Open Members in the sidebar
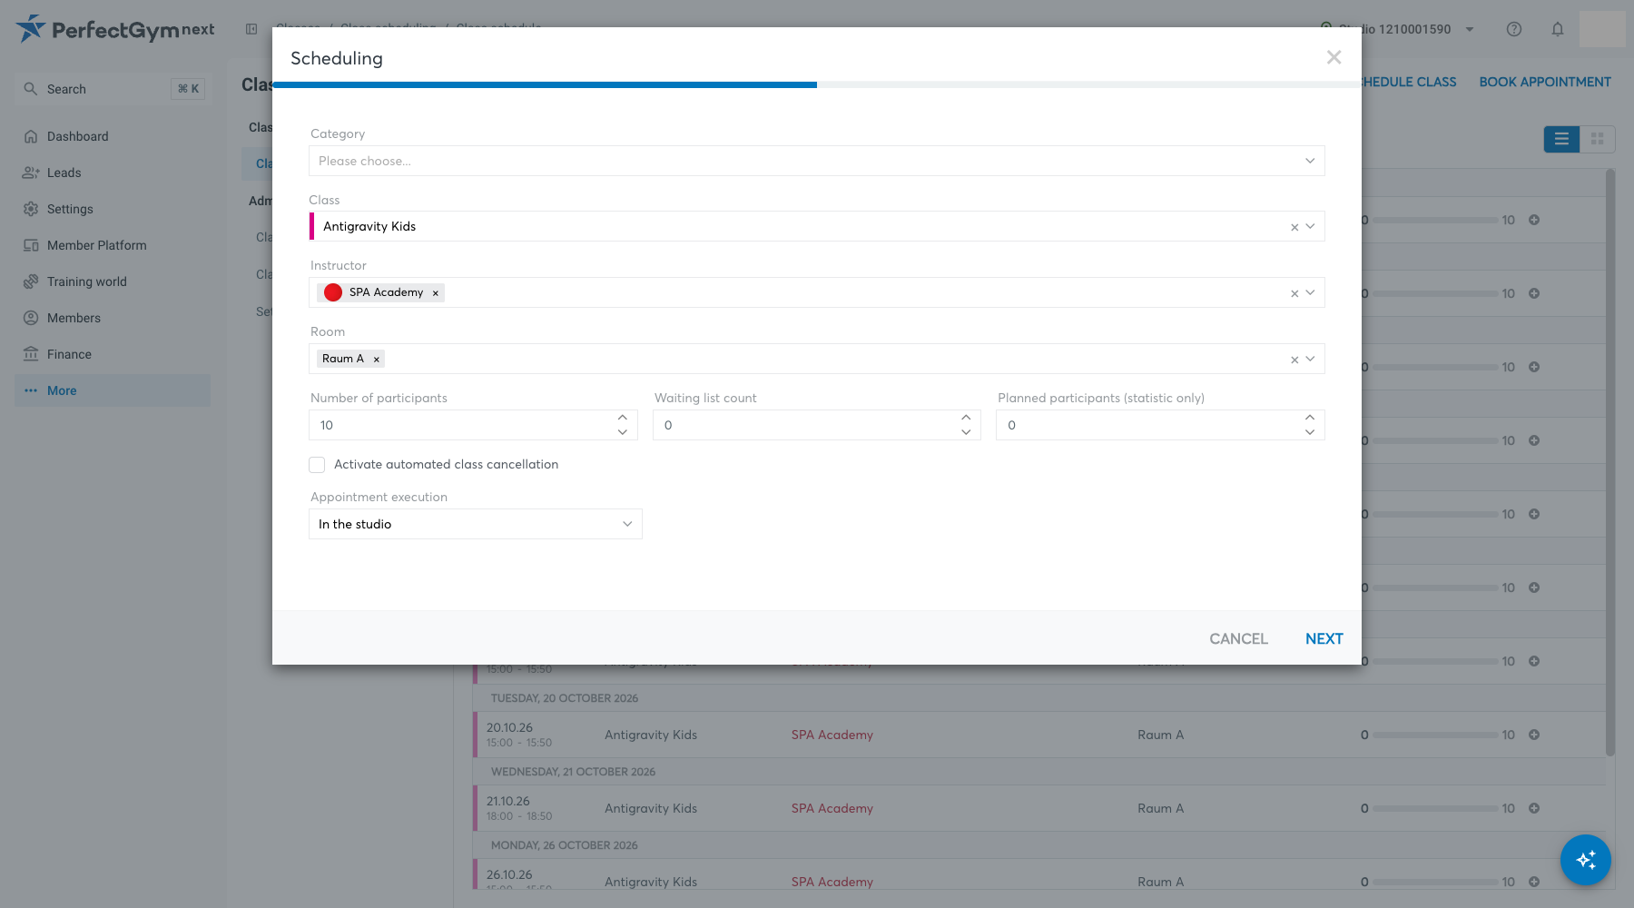 [x=113, y=318]
